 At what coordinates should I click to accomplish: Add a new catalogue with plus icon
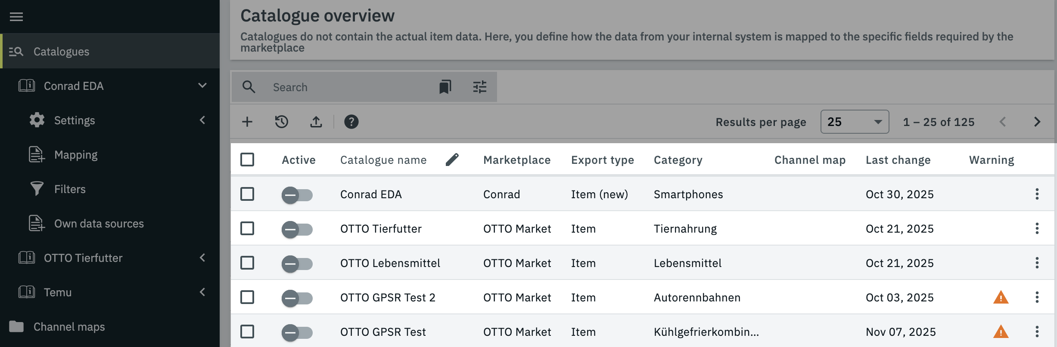(x=247, y=122)
